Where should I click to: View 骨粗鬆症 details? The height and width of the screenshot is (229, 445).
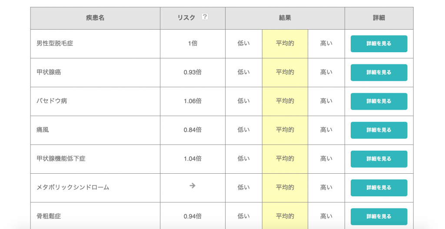[379, 216]
